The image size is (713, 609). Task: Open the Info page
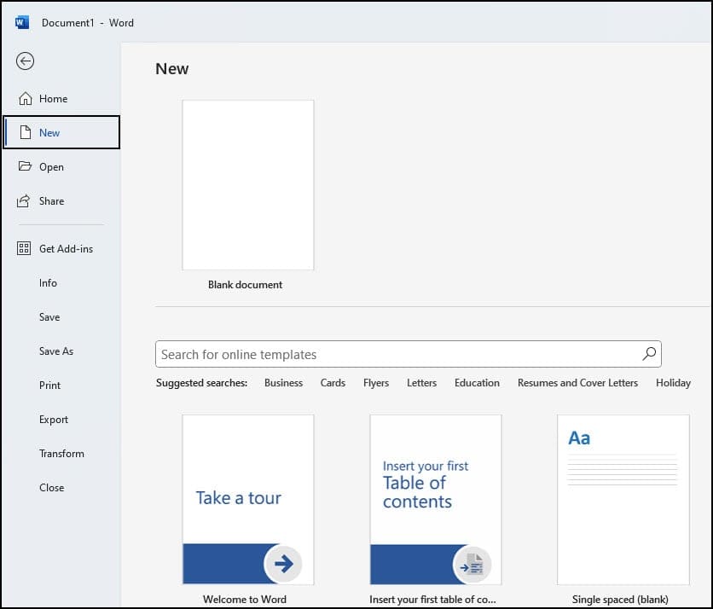(x=48, y=283)
